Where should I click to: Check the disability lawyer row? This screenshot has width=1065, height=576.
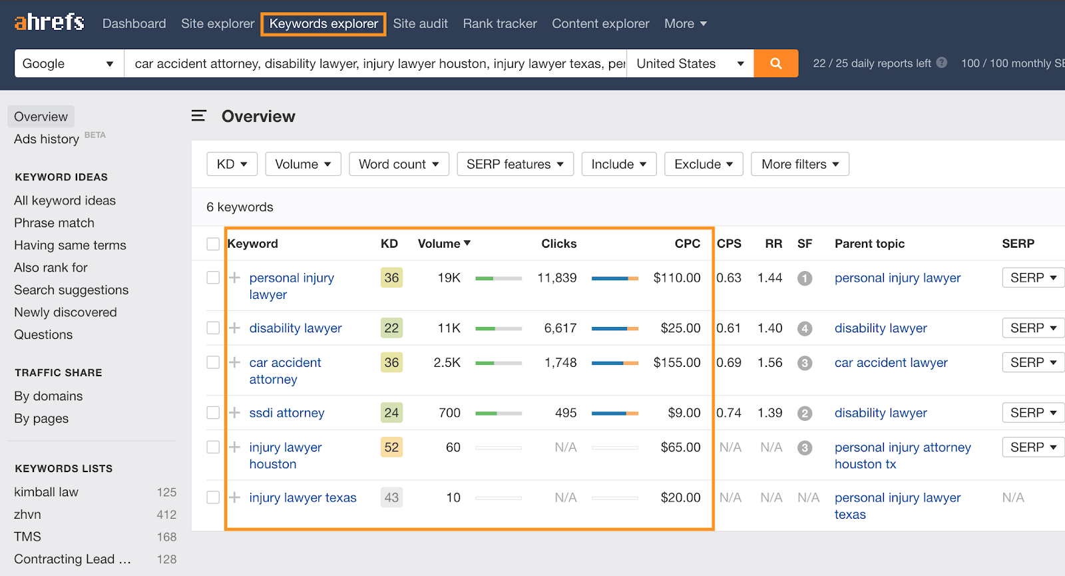point(213,328)
